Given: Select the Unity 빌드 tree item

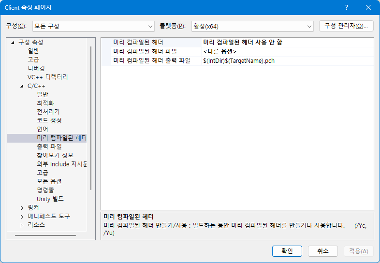Looking at the screenshot, I should (50, 199).
